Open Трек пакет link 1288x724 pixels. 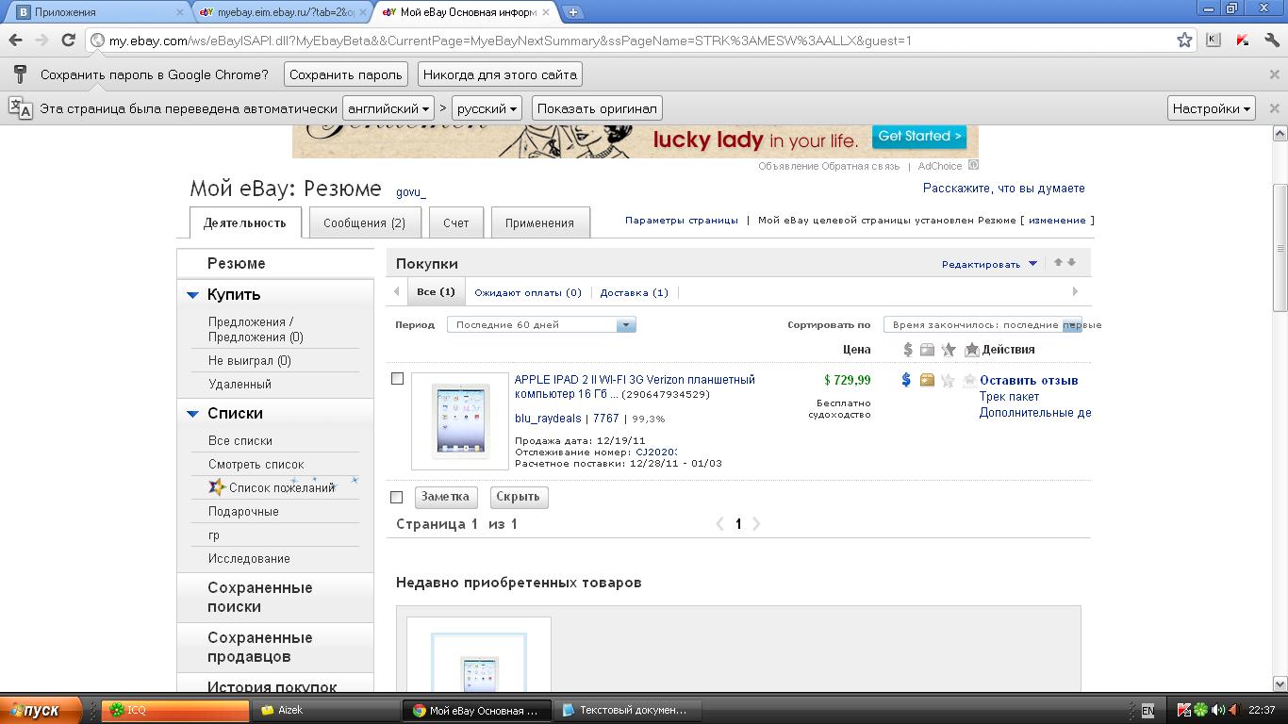[x=1009, y=397]
